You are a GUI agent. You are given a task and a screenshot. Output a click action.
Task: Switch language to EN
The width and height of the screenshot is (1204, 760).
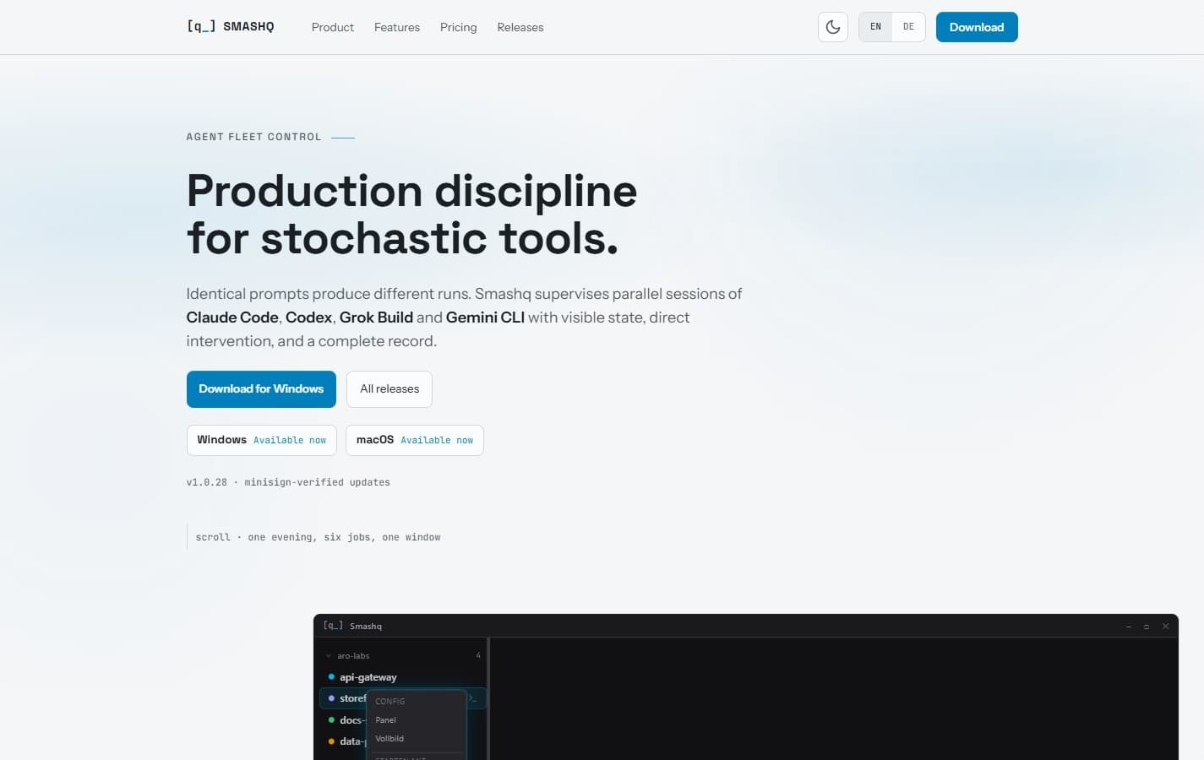875,27
